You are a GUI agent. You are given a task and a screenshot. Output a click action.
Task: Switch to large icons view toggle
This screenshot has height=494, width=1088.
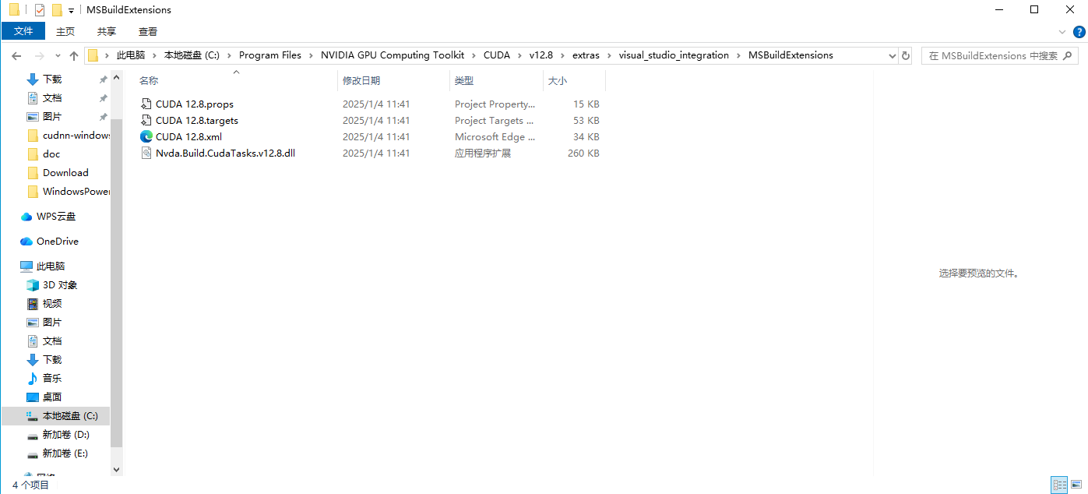coord(1076,485)
